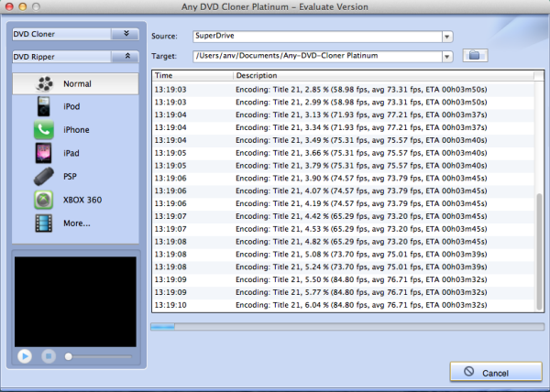
Task: Select log row with 5.77 %
Action: [344, 292]
